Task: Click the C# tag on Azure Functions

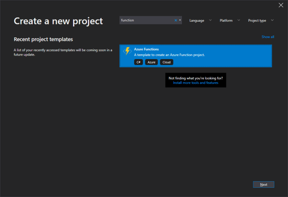Action: coord(138,62)
